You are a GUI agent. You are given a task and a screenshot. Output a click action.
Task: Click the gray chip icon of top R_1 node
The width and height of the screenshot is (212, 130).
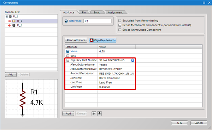[10, 17]
